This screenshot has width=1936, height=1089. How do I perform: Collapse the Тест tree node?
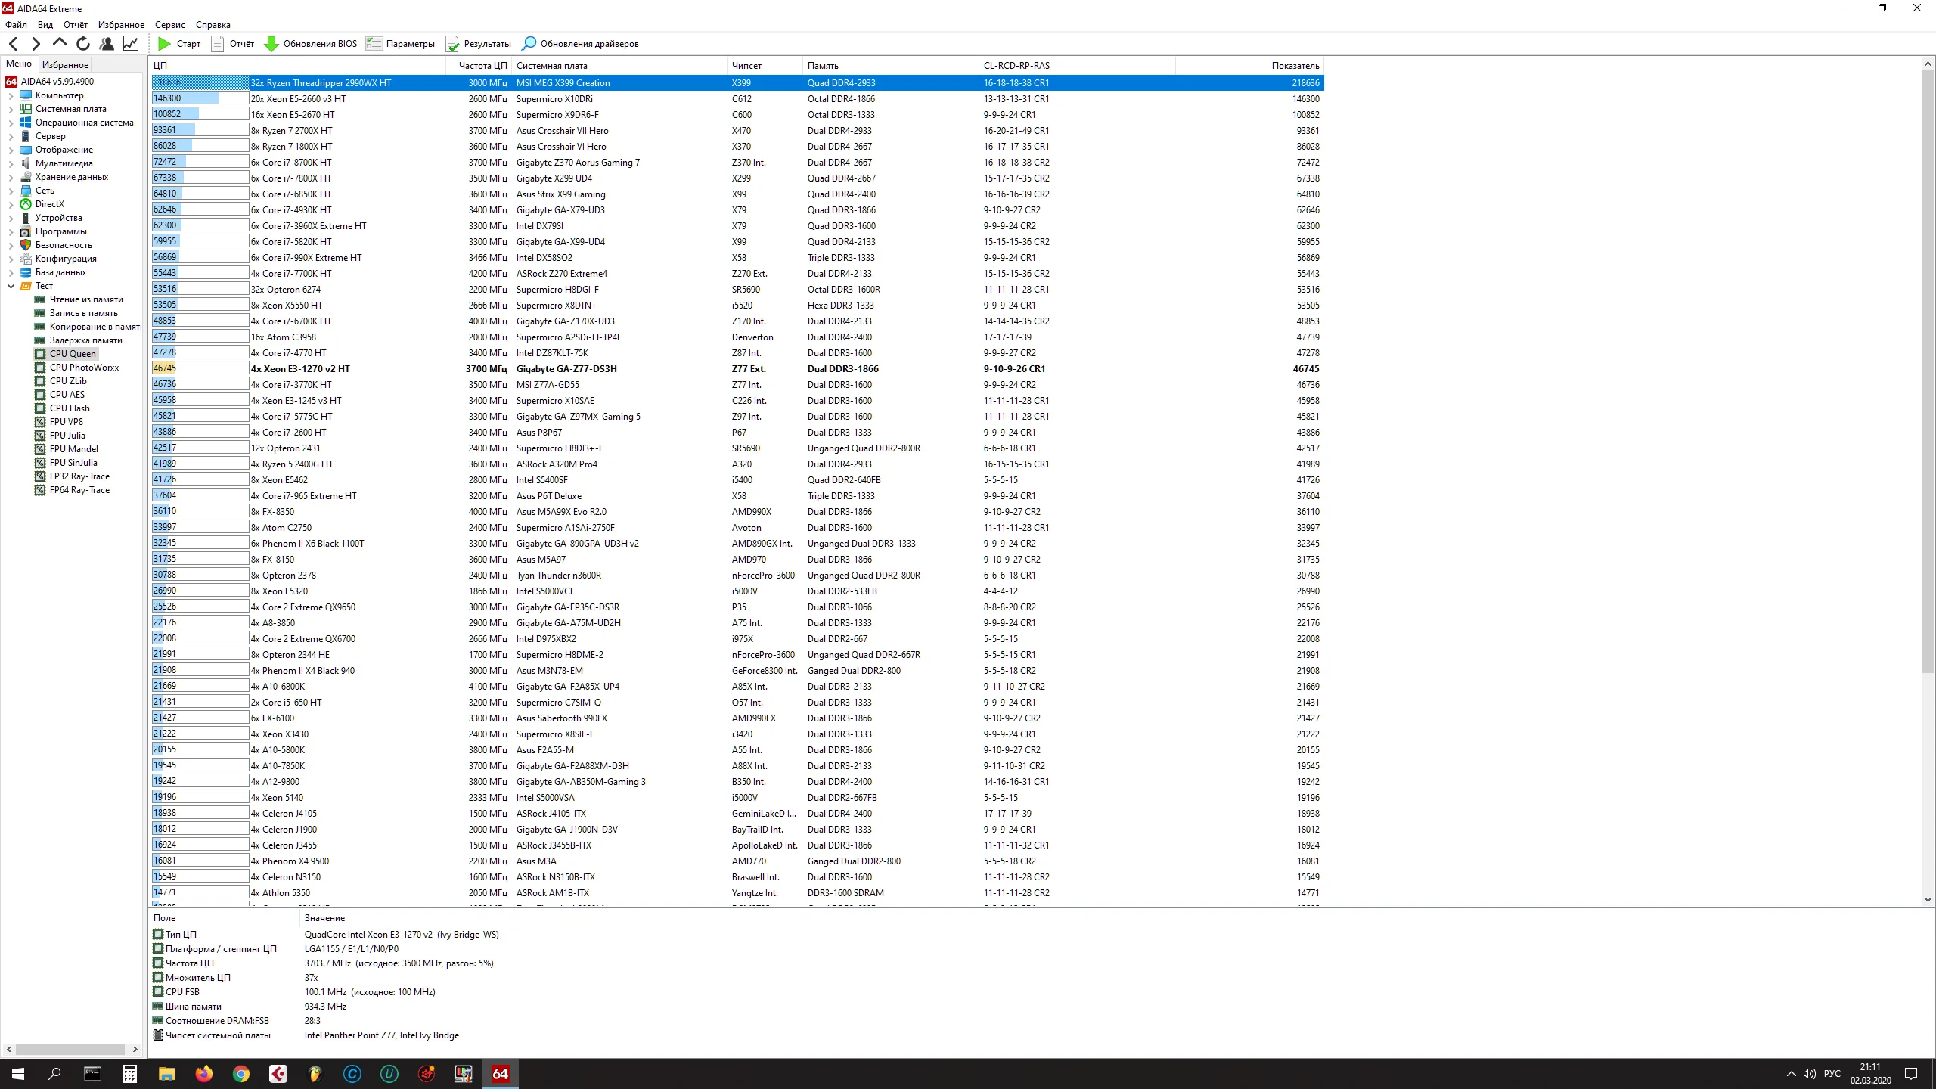coord(11,286)
